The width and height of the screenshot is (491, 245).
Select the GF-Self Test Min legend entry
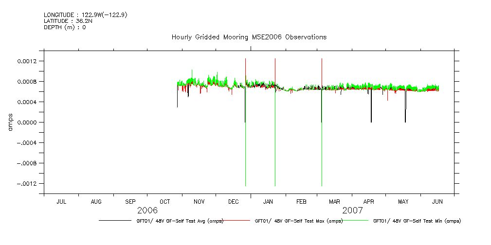point(417,221)
